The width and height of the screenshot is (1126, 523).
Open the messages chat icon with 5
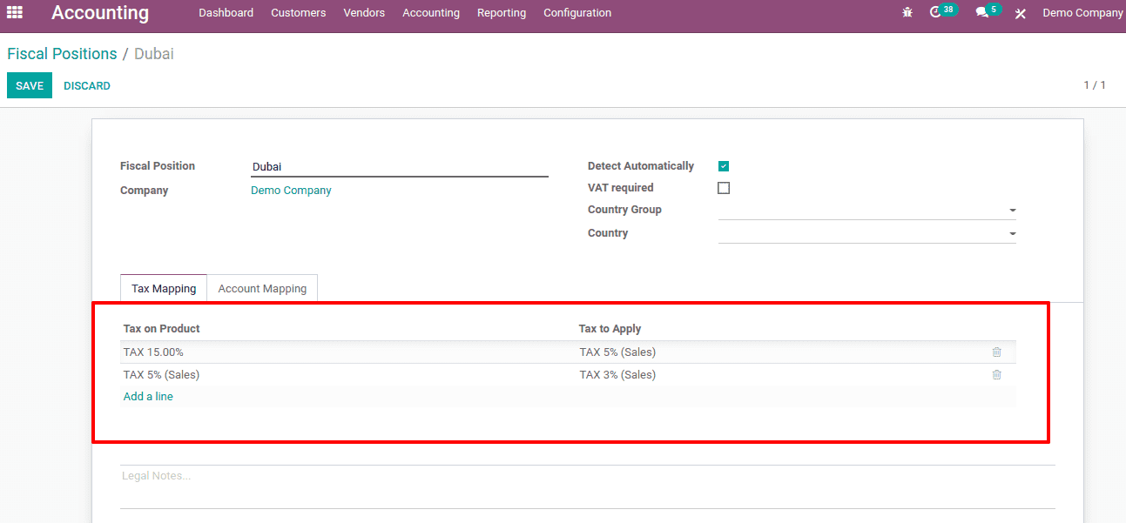(988, 12)
